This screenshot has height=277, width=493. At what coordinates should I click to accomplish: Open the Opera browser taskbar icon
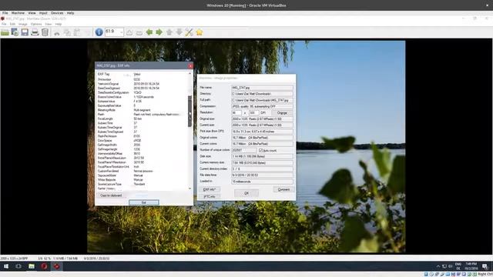tap(44, 266)
